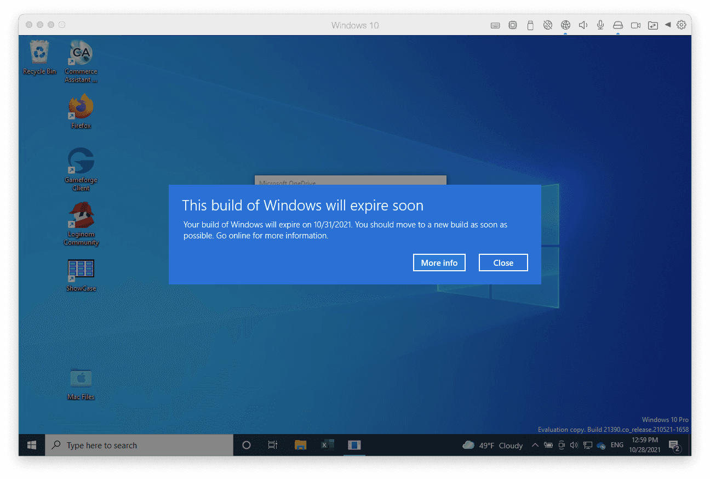Select the Mac Files folder icon
The height and width of the screenshot is (479, 710).
coord(81,384)
